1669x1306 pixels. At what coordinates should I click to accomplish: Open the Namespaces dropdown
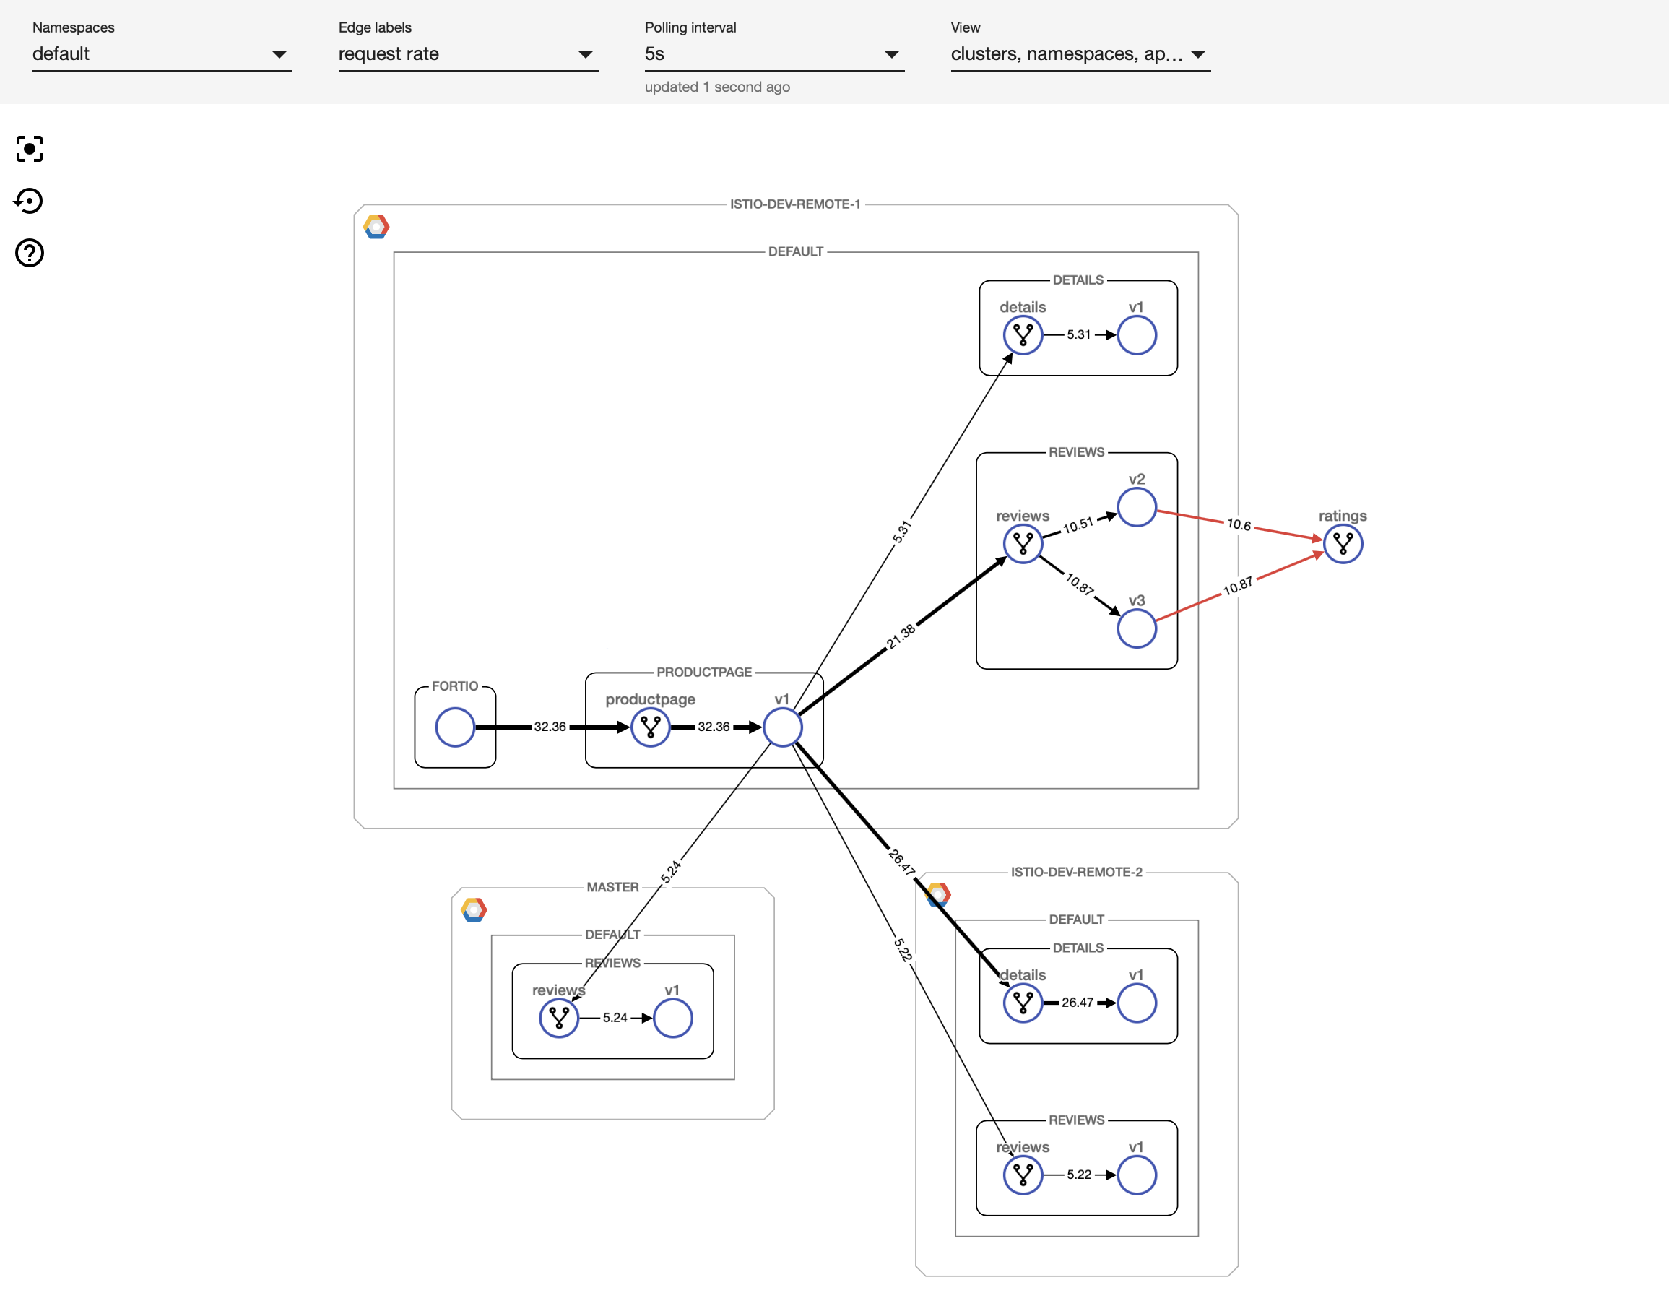tap(161, 54)
